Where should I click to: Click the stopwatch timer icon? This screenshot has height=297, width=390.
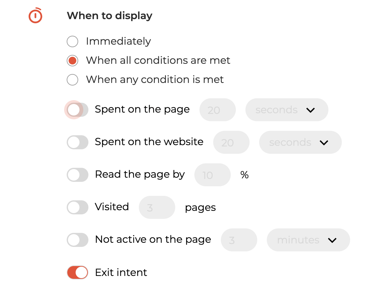[x=35, y=16]
